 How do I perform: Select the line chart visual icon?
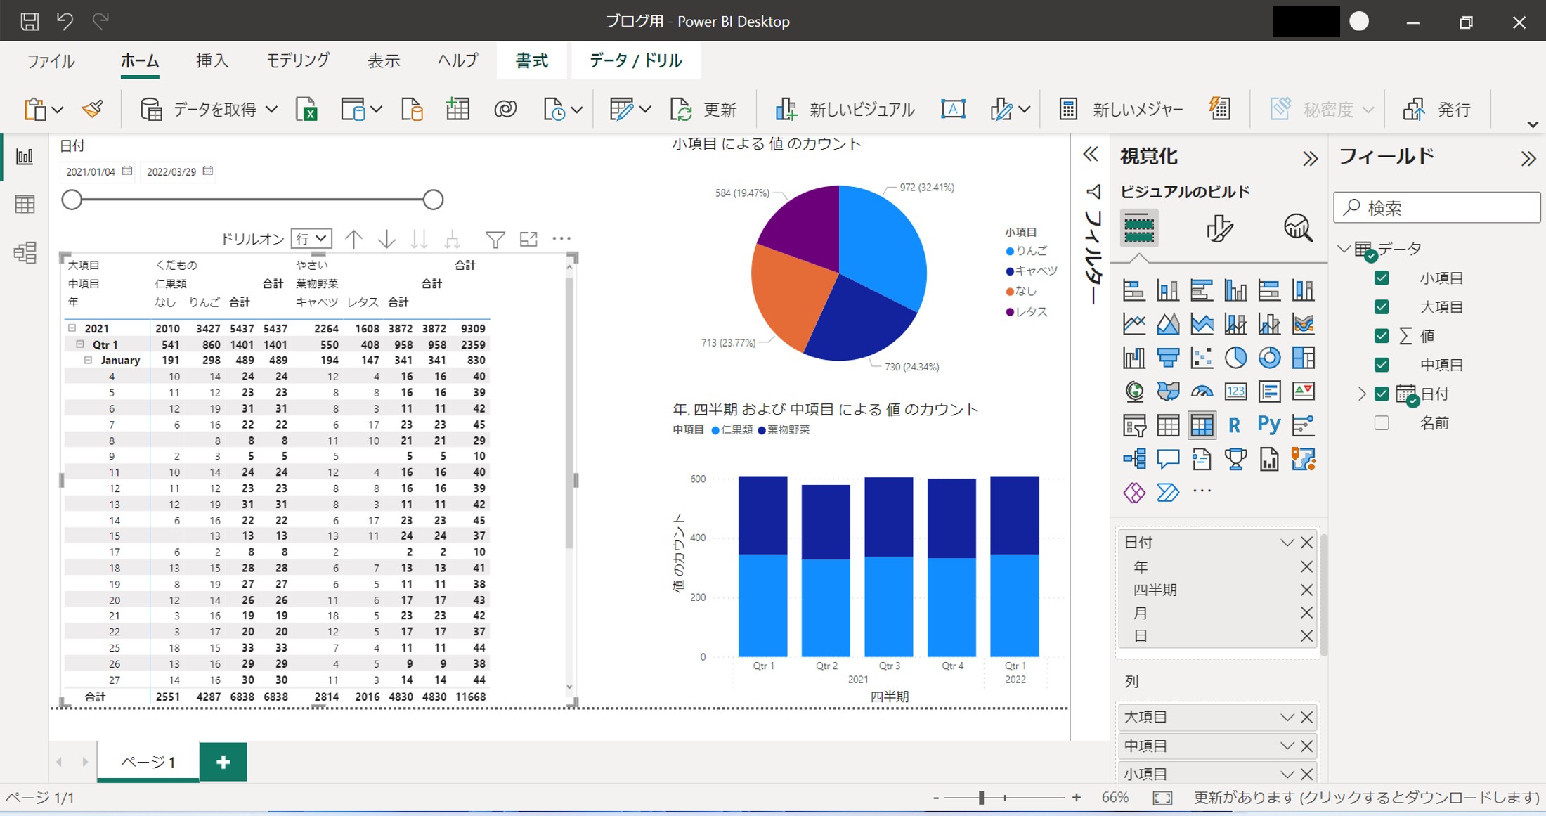click(1133, 324)
